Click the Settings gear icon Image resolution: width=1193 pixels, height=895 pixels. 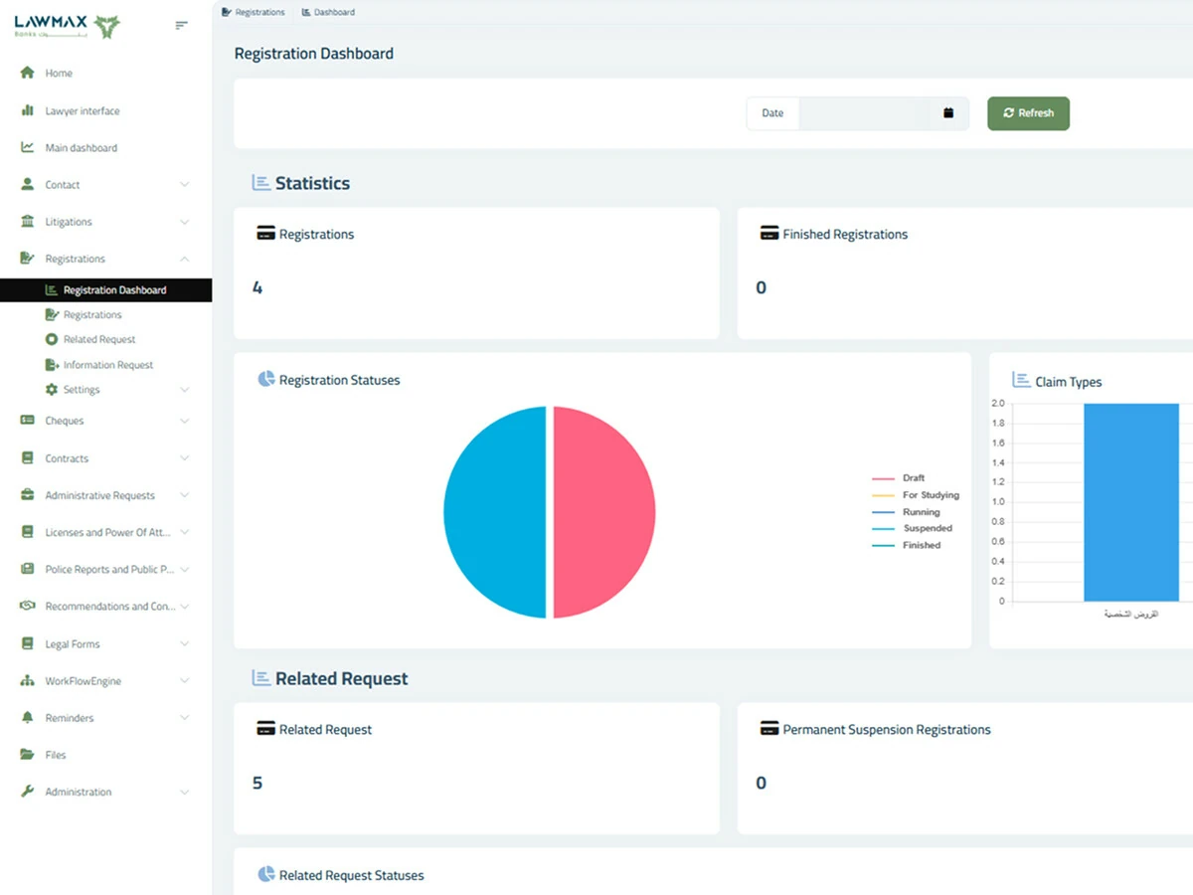52,390
